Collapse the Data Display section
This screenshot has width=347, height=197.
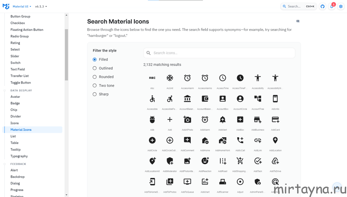click(21, 90)
